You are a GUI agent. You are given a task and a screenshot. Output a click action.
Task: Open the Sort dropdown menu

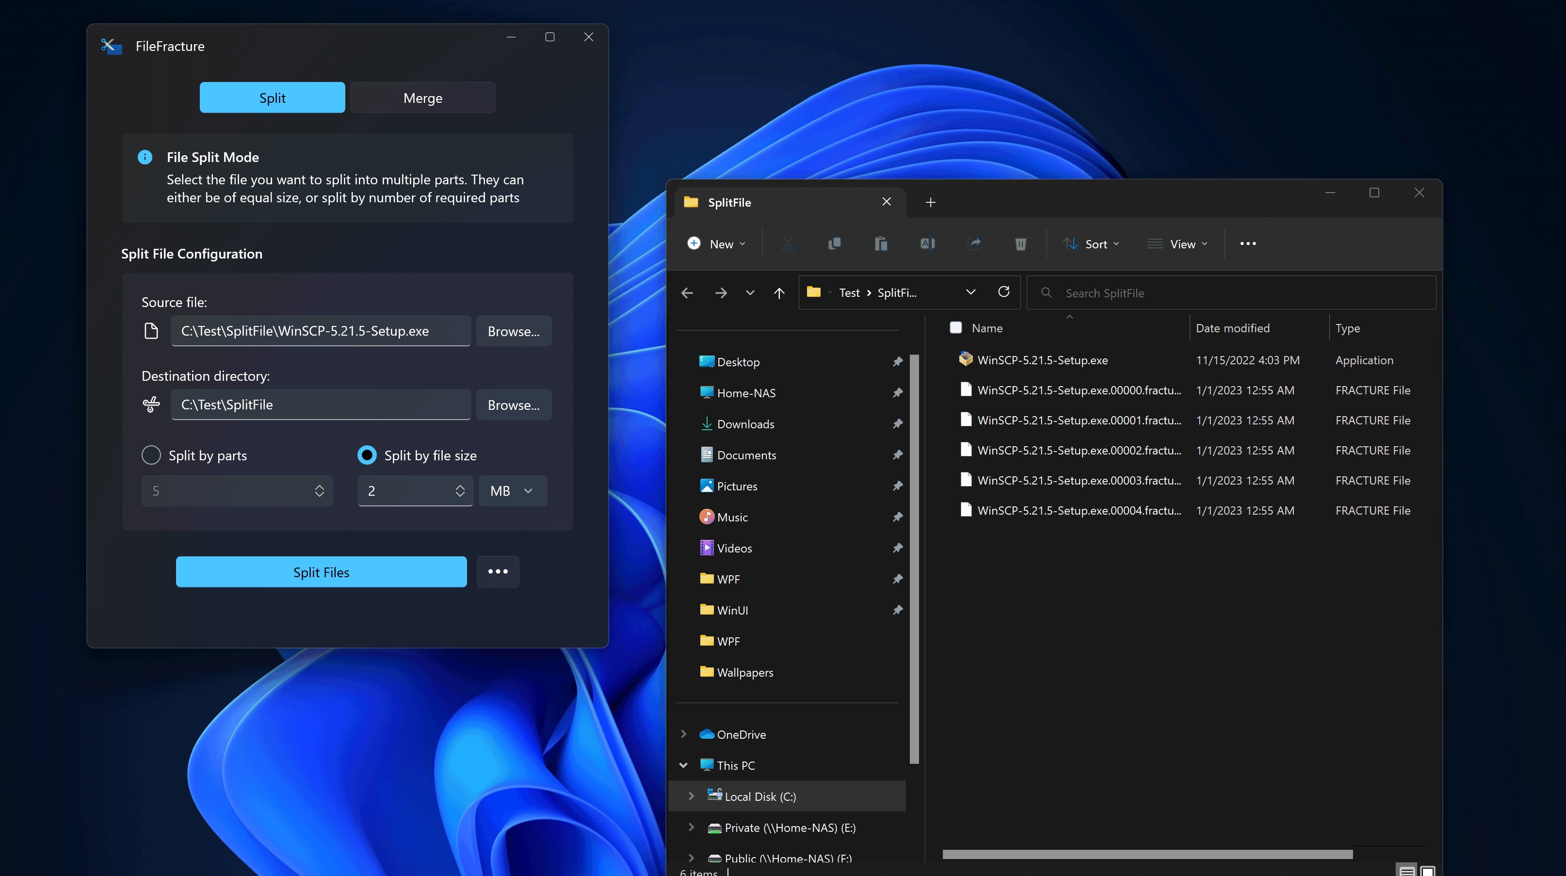click(1092, 244)
